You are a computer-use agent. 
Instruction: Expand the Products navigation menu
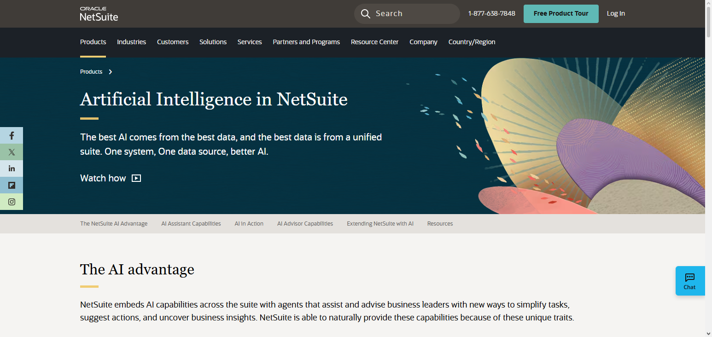93,42
